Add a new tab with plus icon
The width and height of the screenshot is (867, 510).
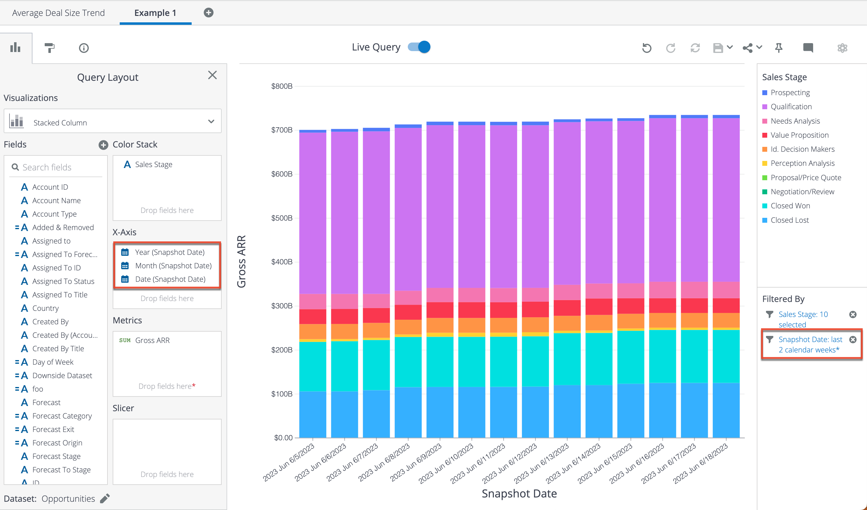tap(208, 13)
